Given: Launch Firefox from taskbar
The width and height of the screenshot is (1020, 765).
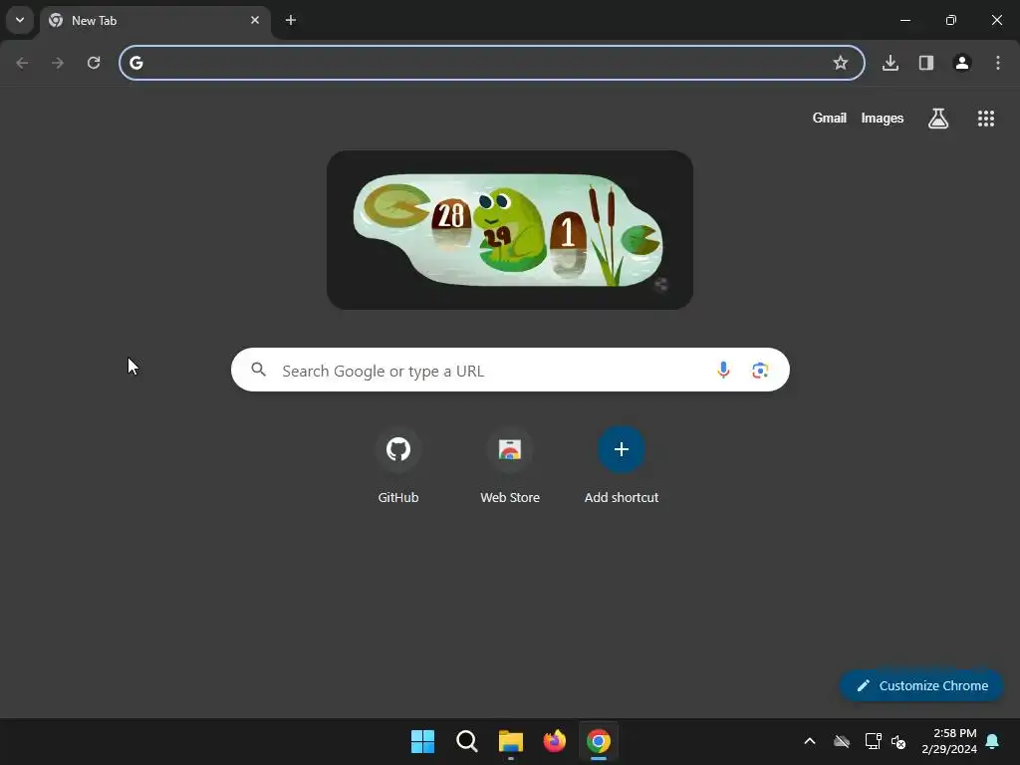Looking at the screenshot, I should [x=554, y=741].
